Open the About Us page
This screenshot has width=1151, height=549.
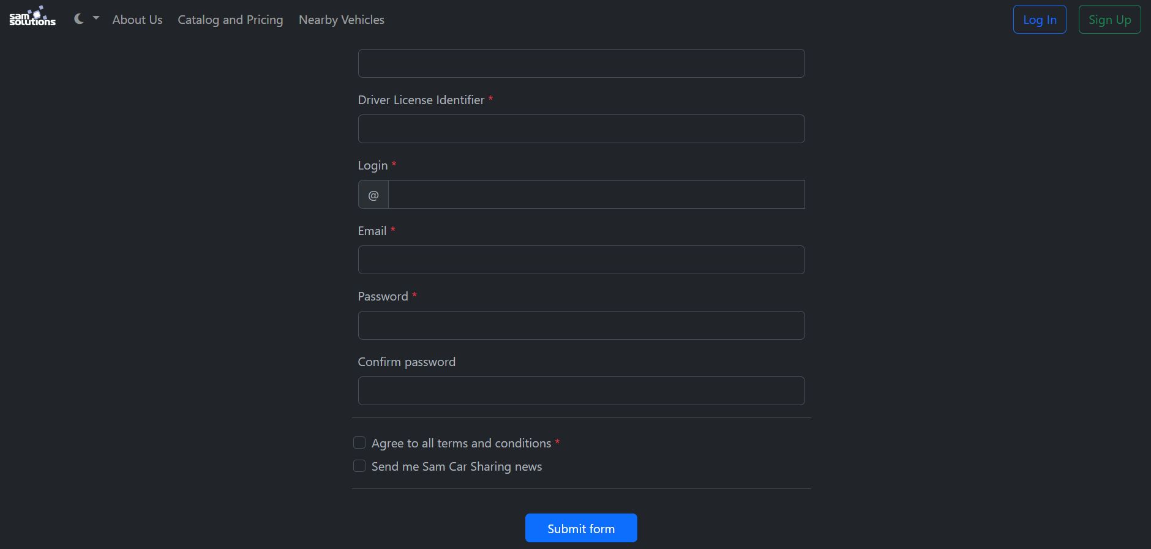tap(137, 20)
